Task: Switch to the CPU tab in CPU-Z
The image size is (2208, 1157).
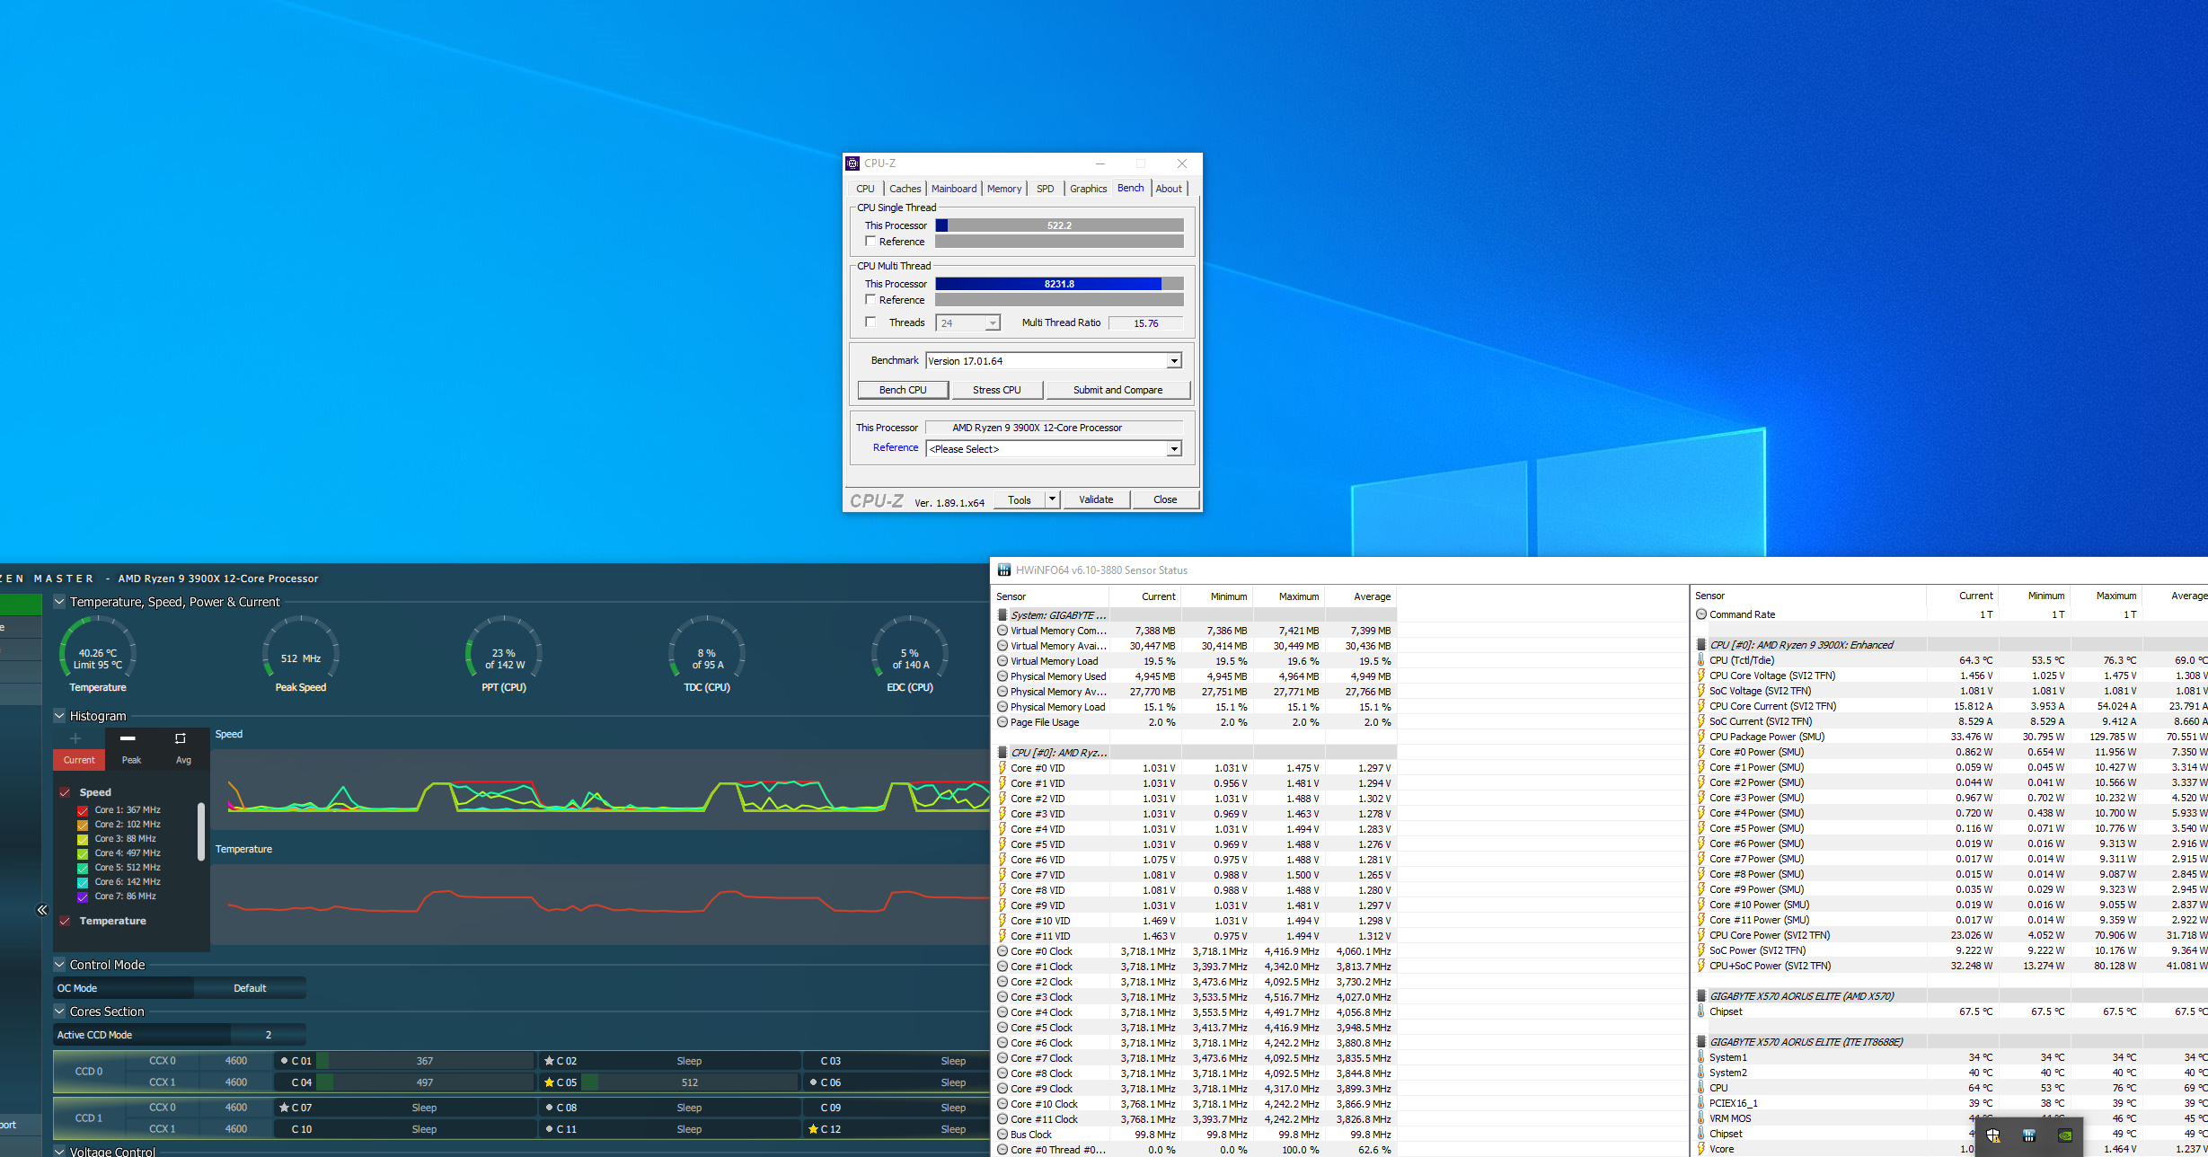Action: click(x=865, y=189)
